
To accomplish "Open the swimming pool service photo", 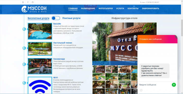I will [40, 31].
